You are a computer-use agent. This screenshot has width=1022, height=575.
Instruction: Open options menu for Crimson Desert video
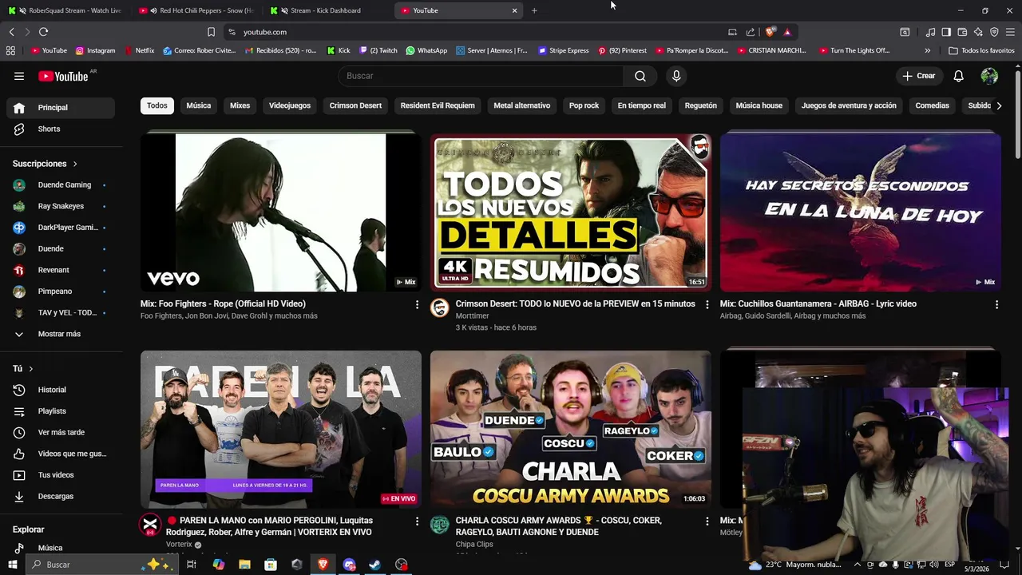point(707,304)
